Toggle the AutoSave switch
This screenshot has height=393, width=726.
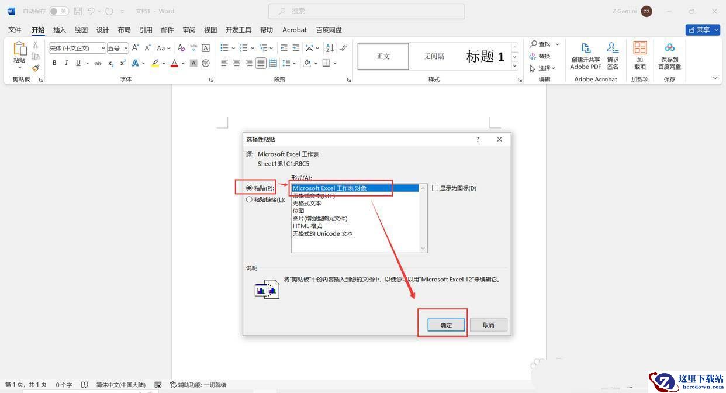pyautogui.click(x=58, y=11)
